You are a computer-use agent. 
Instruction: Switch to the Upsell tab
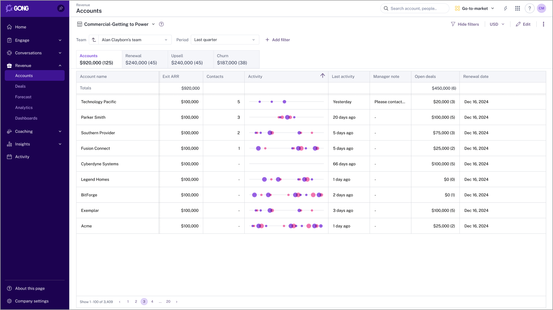pyautogui.click(x=191, y=59)
